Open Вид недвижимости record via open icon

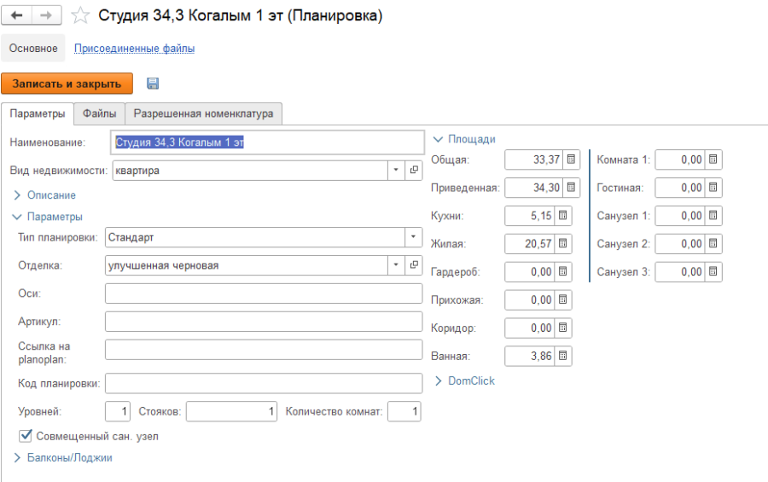pos(415,171)
